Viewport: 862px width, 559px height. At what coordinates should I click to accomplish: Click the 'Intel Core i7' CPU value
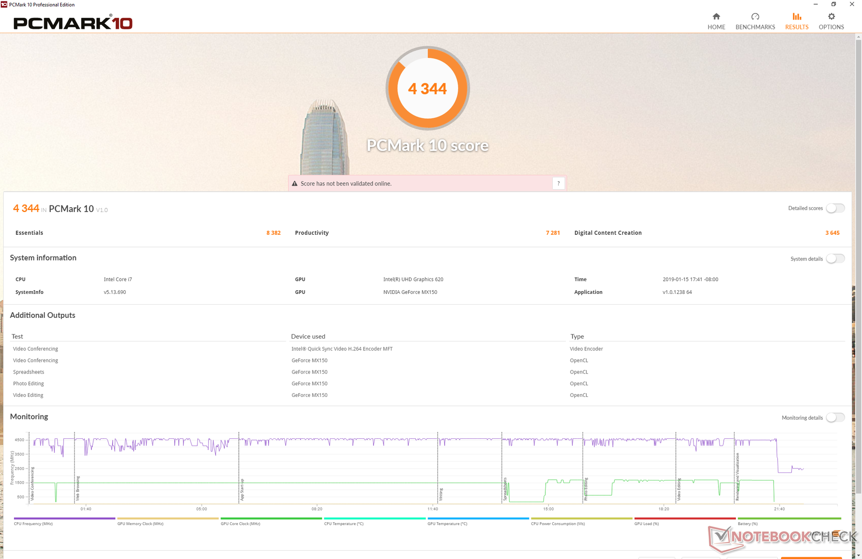click(x=118, y=279)
